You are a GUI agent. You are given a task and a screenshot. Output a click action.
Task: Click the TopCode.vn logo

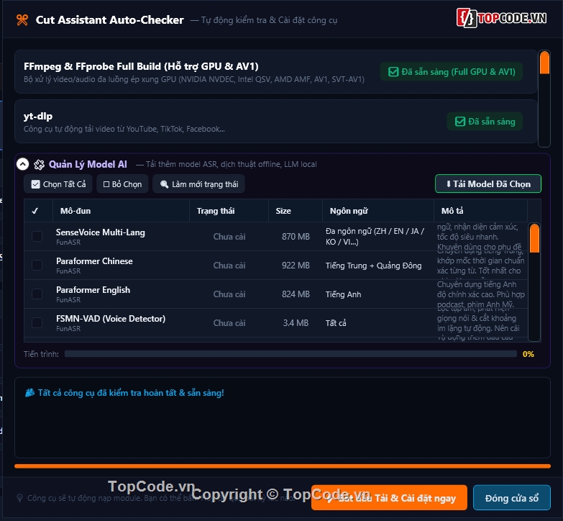501,17
